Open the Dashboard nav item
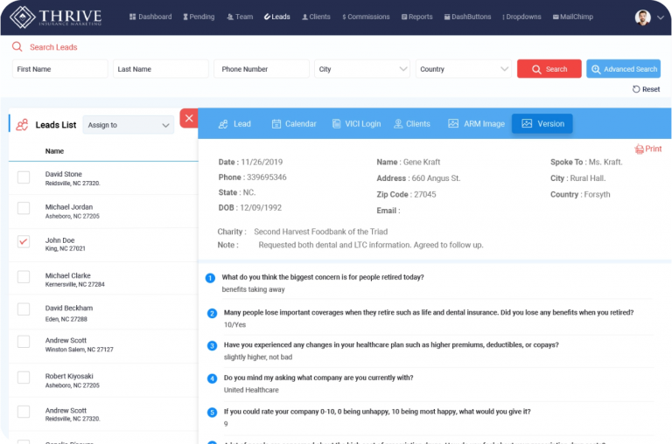This screenshot has height=444, width=672. [x=150, y=17]
